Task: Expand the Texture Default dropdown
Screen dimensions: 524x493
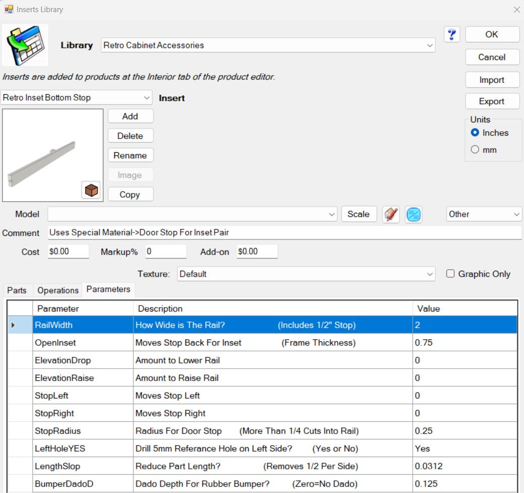Action: (429, 274)
